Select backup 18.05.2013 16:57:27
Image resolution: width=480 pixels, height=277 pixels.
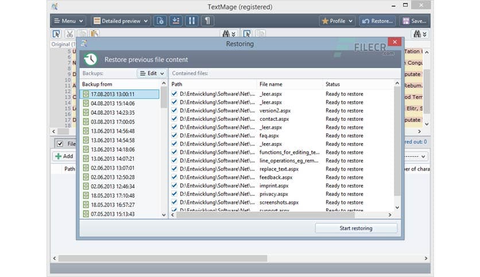point(119,204)
